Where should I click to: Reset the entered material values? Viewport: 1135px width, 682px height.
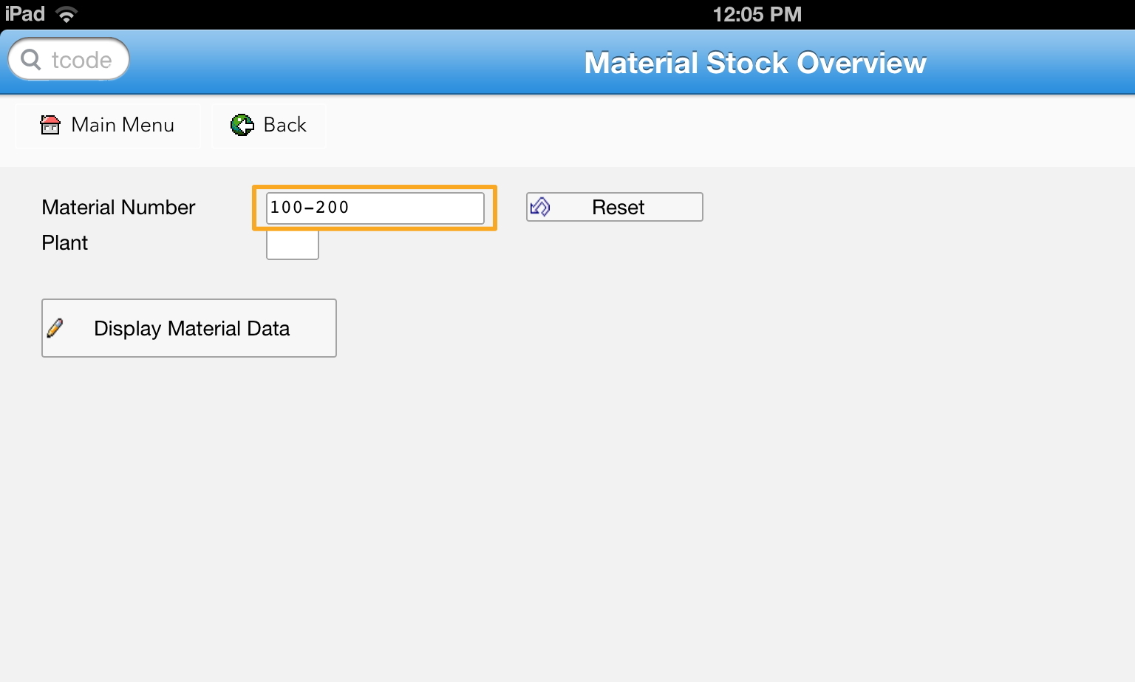[x=615, y=207]
